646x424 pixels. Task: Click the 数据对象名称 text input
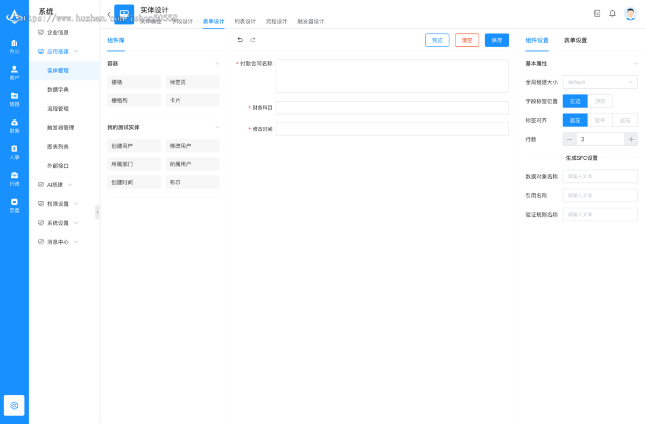[600, 176]
